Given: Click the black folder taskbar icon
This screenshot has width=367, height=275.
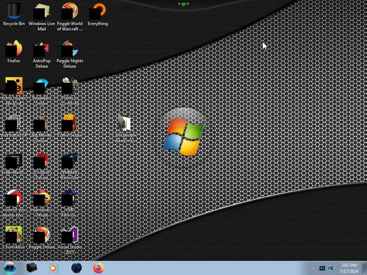Looking at the screenshot, I should 32,268.
